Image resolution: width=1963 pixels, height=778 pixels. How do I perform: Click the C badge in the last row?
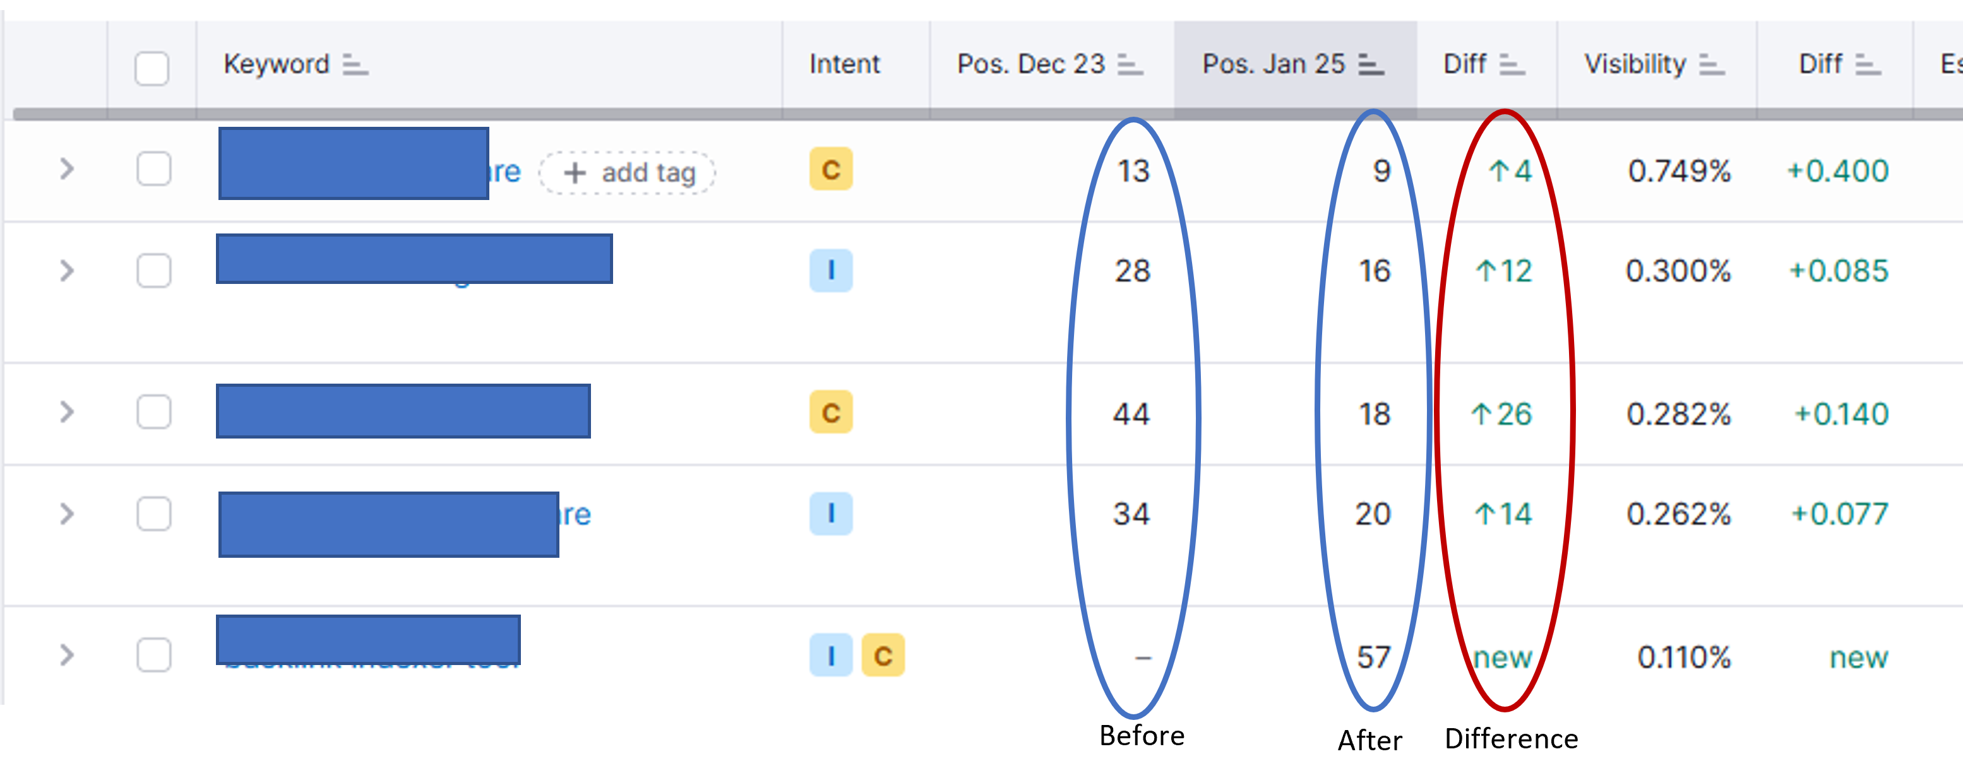tap(883, 655)
